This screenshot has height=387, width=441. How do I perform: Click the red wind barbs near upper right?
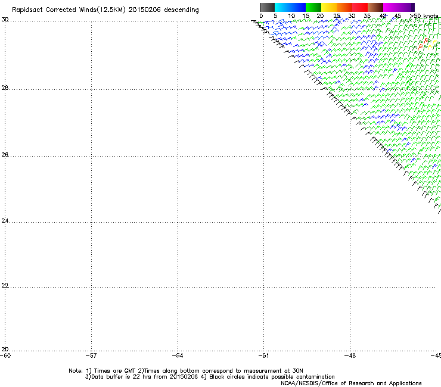point(423,44)
